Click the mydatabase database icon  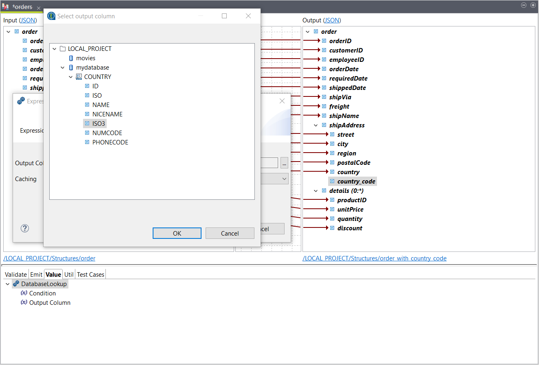pos(70,67)
